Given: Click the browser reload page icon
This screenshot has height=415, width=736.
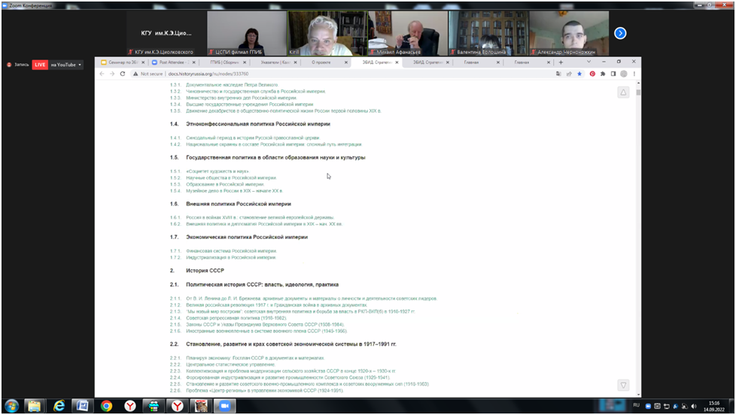Looking at the screenshot, I should pos(123,74).
